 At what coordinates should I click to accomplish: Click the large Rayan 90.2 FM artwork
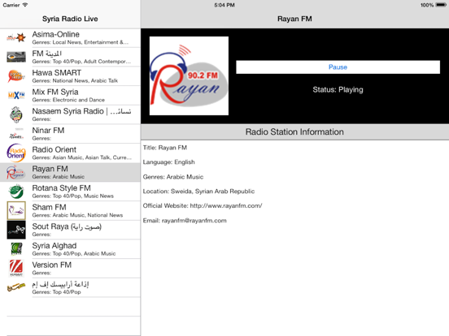(x=189, y=75)
